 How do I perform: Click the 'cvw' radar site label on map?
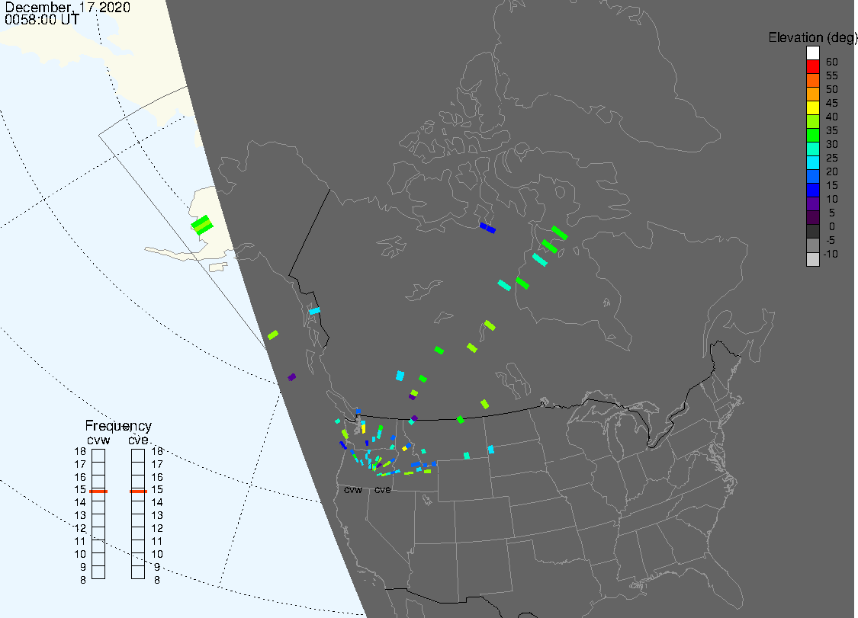tap(353, 489)
